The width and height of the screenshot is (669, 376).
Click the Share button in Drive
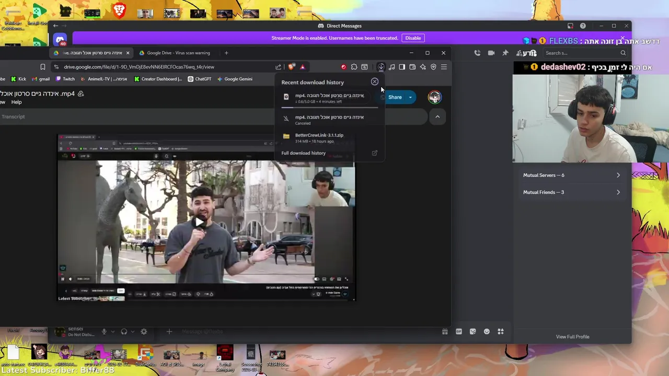(395, 97)
